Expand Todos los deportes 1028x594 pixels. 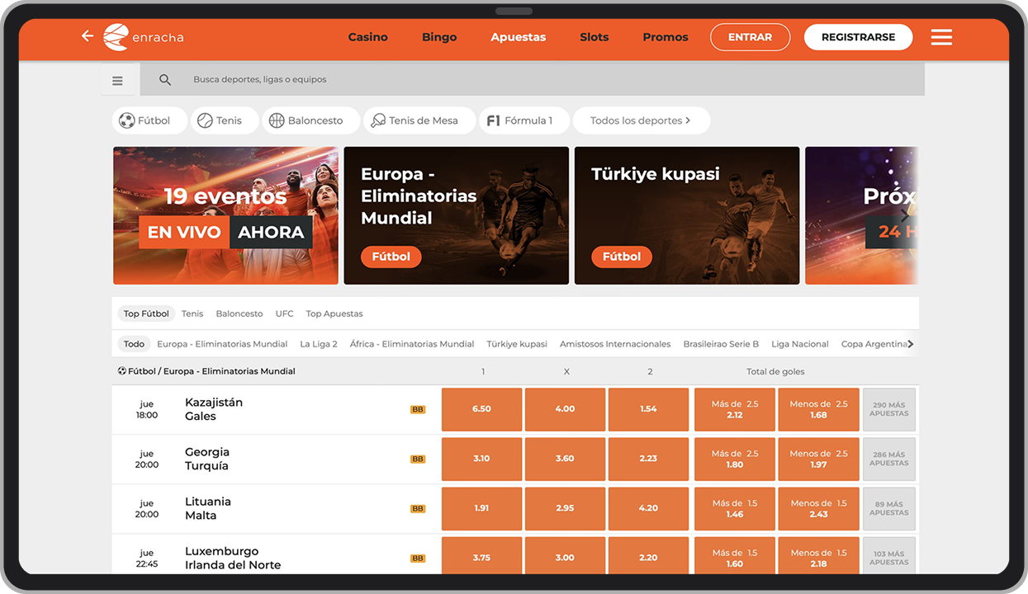coord(642,120)
